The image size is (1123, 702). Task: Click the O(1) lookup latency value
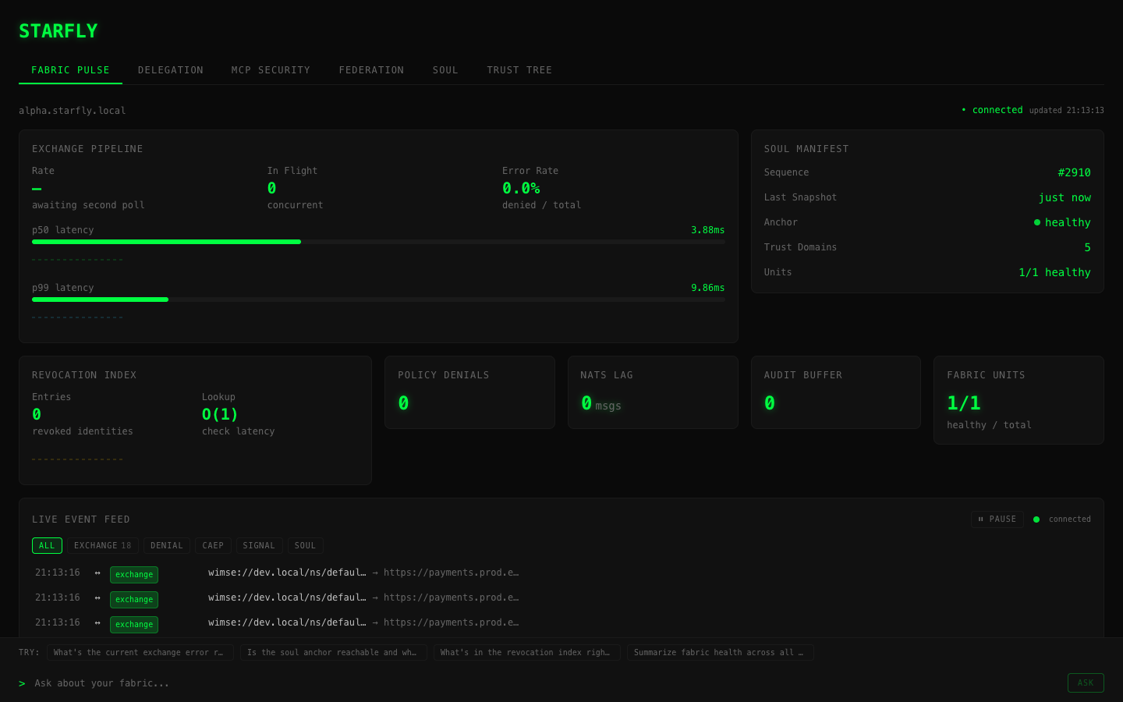pos(220,414)
